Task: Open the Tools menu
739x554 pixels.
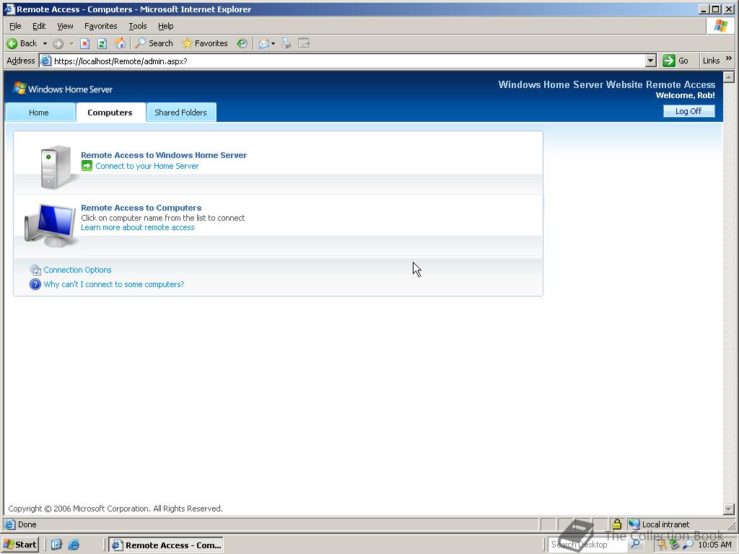Action: coord(138,26)
